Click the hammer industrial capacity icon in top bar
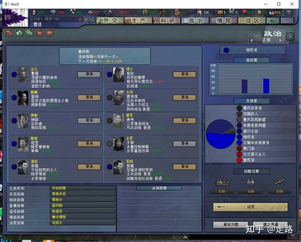 [110, 12]
